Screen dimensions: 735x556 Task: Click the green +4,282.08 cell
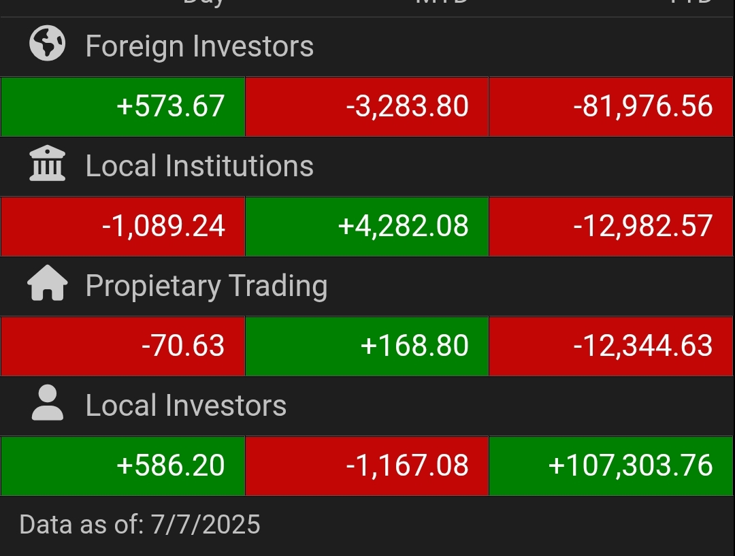coord(367,227)
